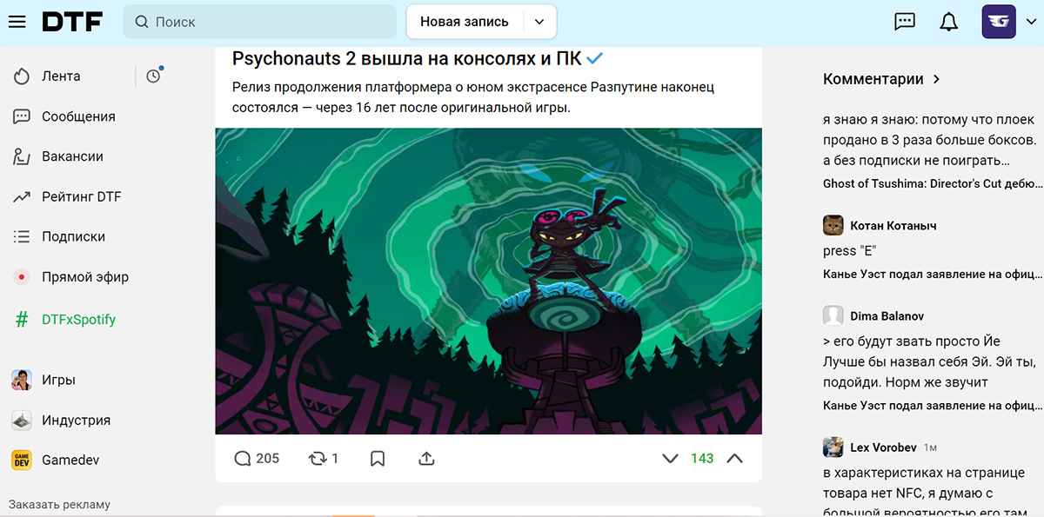Open comments with 205 count
Screen dimensions: 1044x517
coord(257,458)
